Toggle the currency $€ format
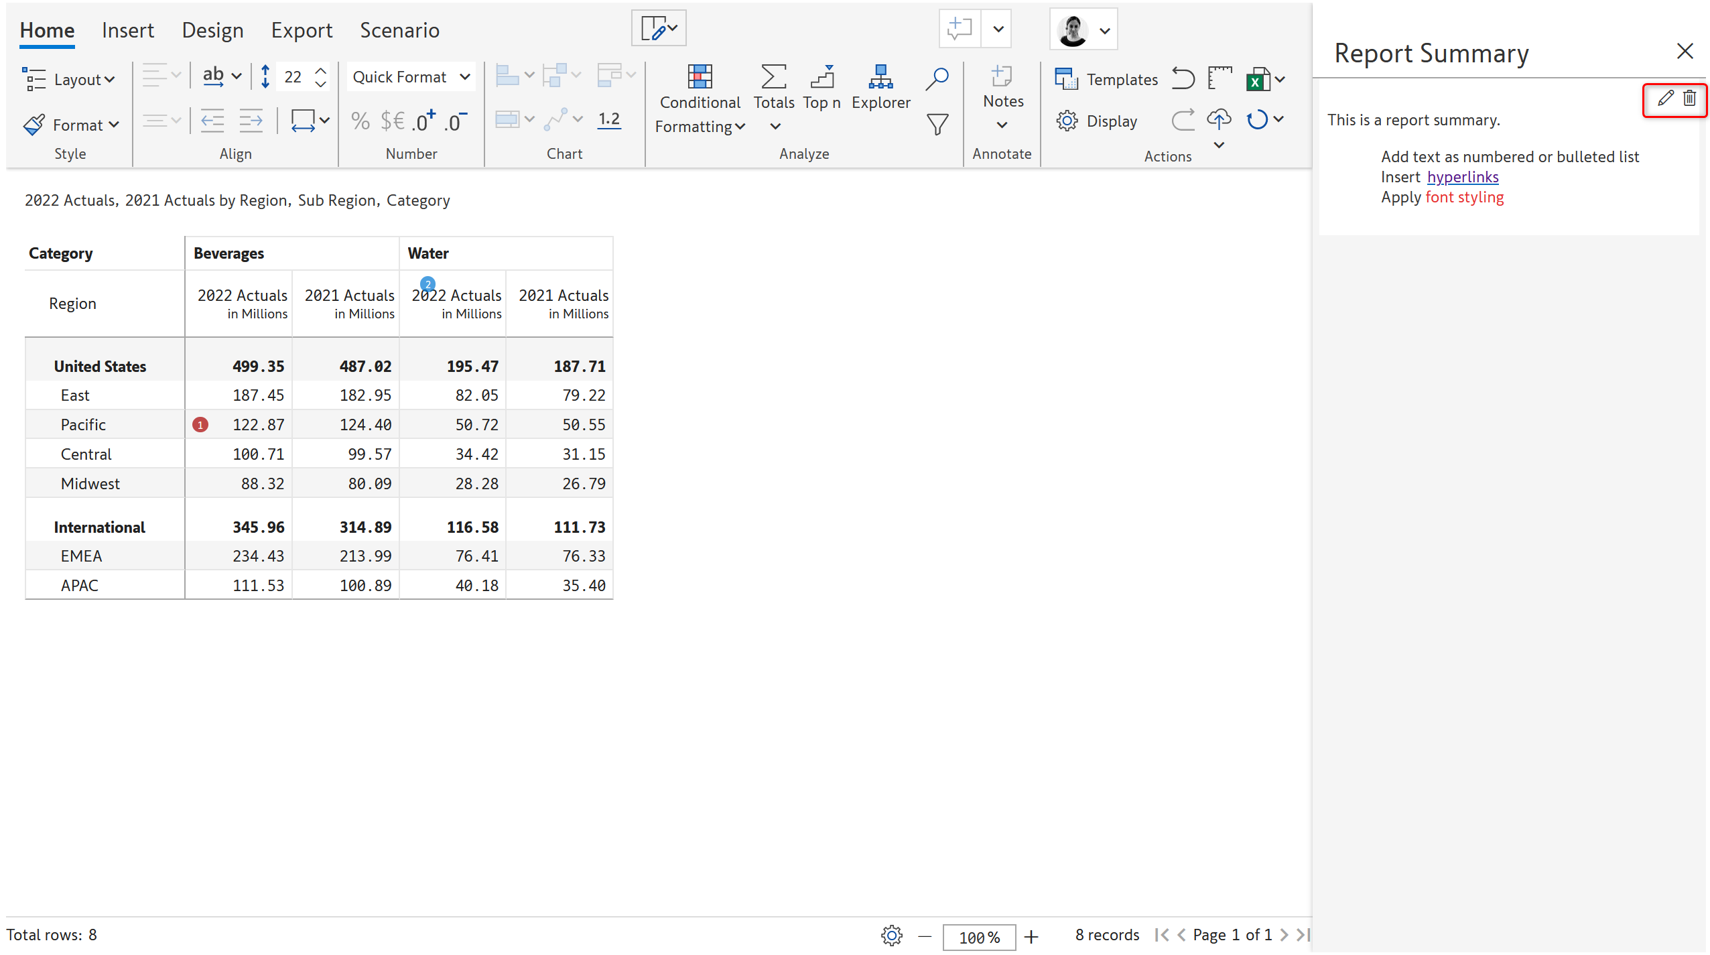This screenshot has height=955, width=1710. (392, 121)
